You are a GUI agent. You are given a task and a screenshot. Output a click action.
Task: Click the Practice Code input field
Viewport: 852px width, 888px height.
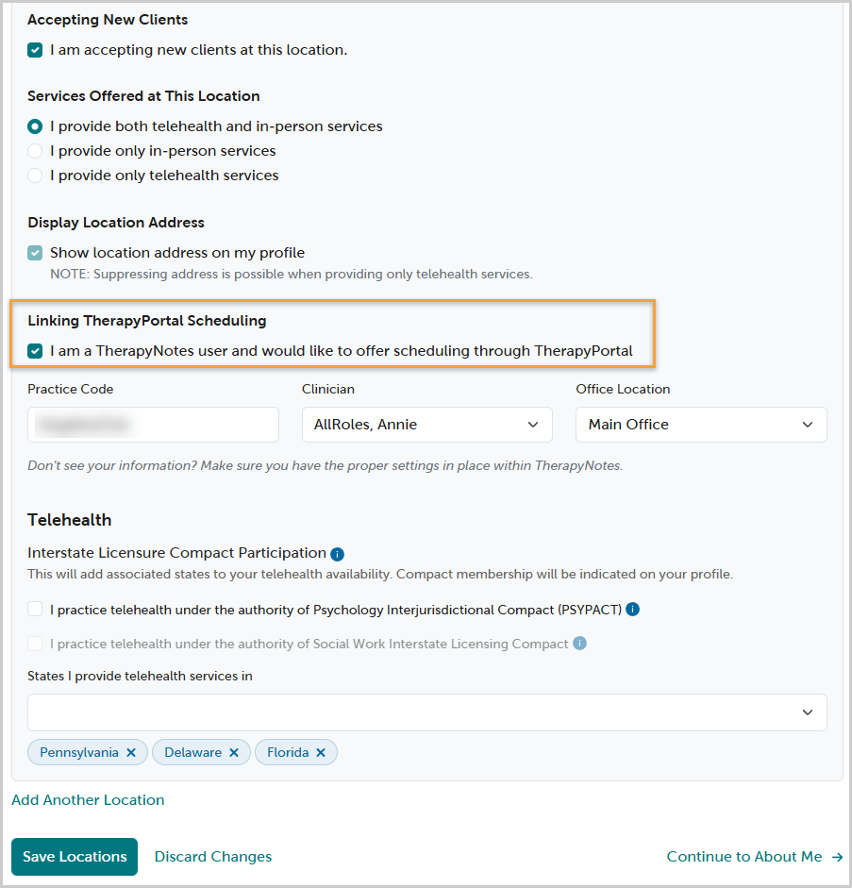[153, 425]
